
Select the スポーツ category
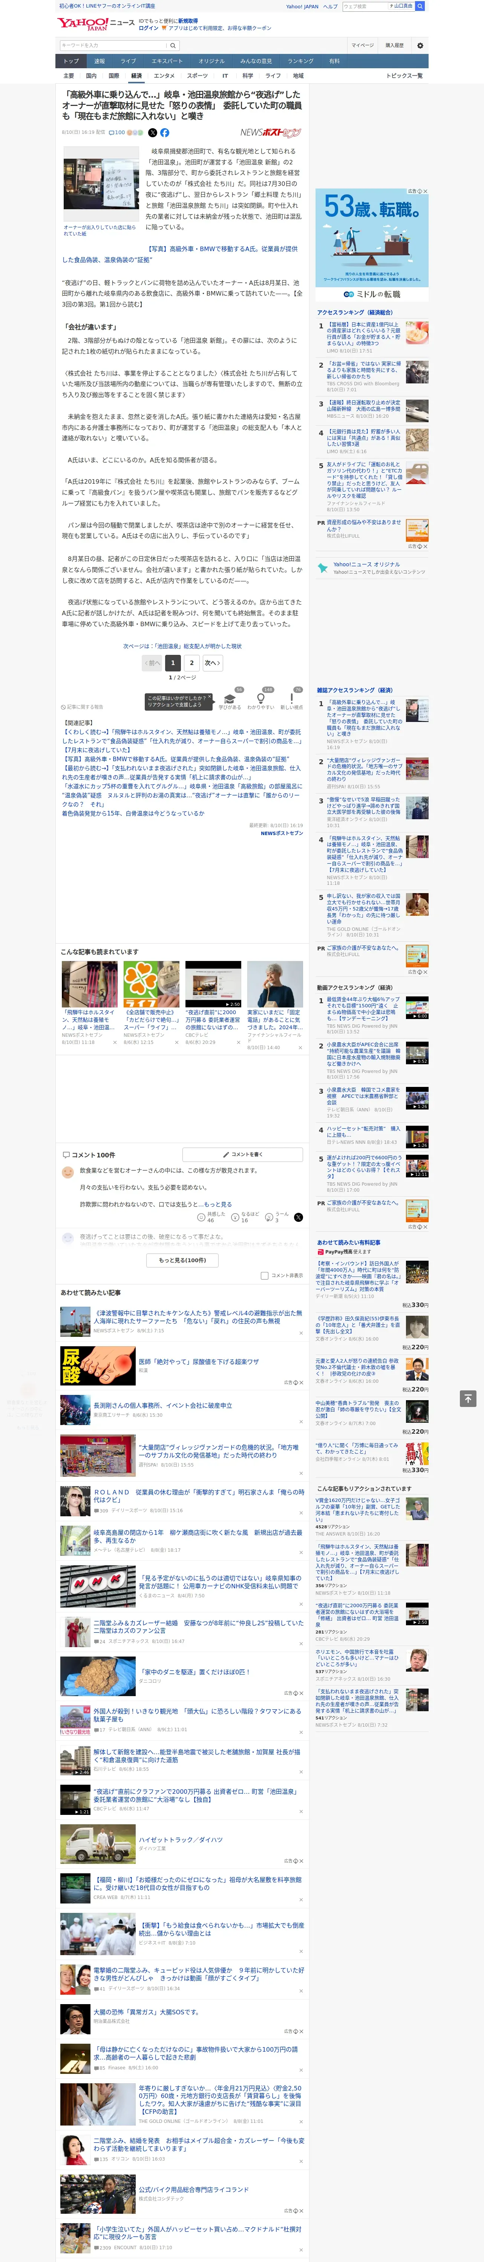click(198, 75)
